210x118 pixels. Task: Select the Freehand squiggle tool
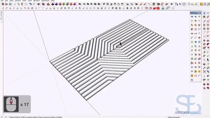[208, 21]
